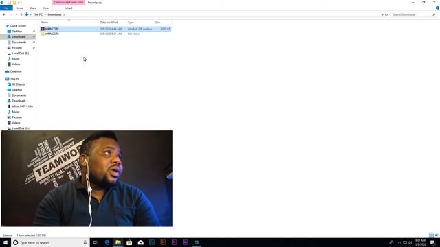This screenshot has width=440, height=247.
Task: Expand the ribbon with the chevron
Action: 432,8
